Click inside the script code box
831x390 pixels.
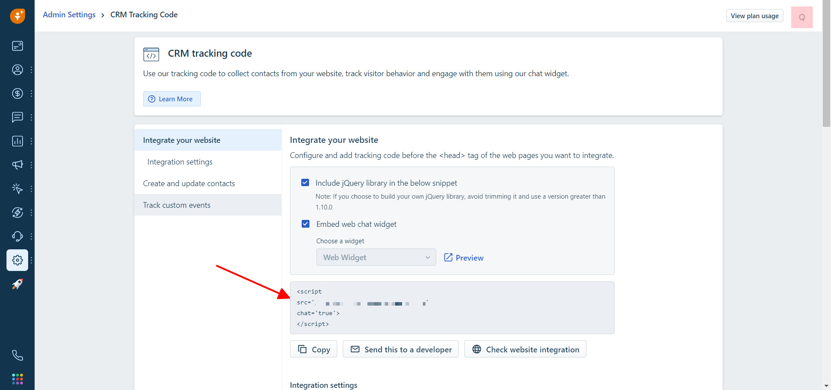(x=452, y=308)
